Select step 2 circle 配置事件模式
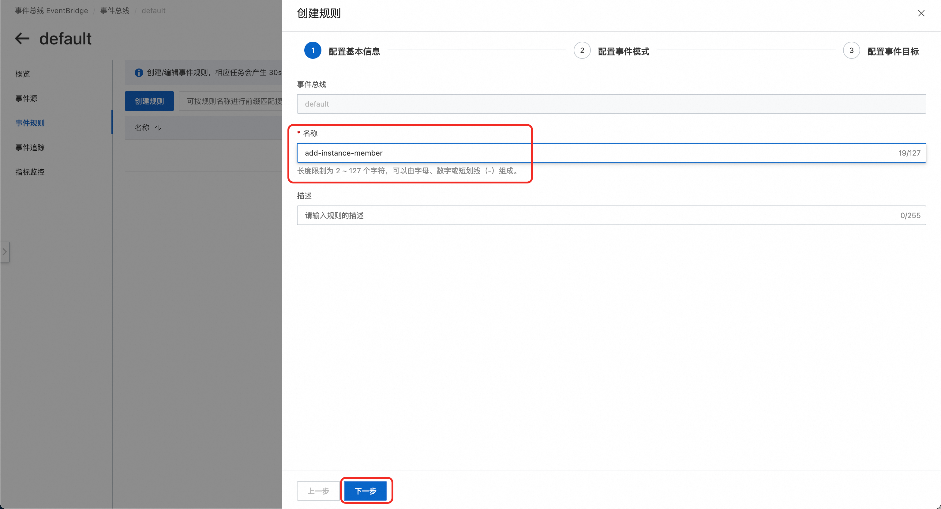This screenshot has width=941, height=509. (x=582, y=51)
